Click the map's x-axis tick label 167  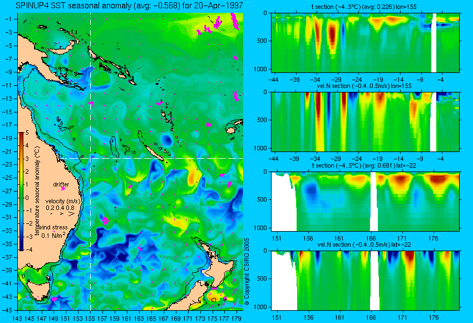[163, 318]
